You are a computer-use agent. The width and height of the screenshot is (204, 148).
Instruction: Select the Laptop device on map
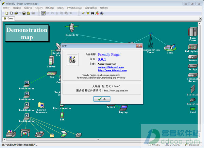[123, 108]
